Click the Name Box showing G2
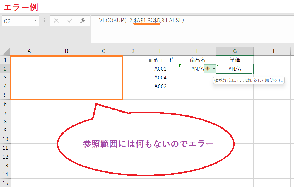 (18, 21)
